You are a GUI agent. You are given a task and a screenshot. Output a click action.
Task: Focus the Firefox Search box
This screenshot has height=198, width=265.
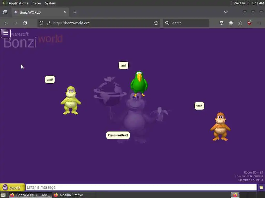(x=186, y=23)
